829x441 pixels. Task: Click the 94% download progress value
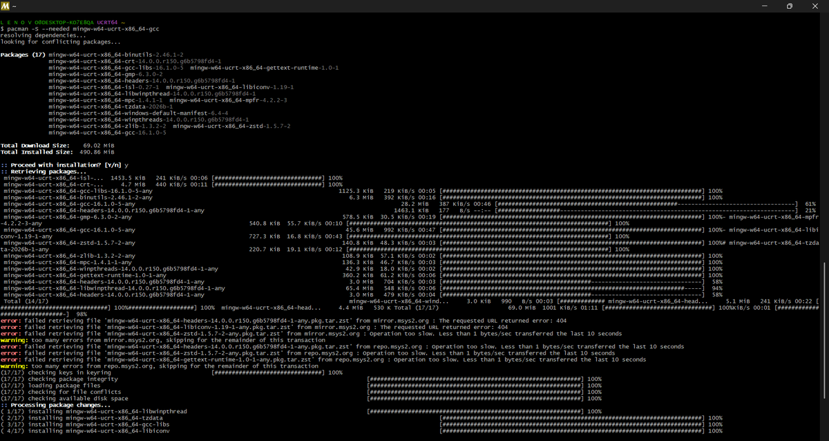tap(717, 288)
